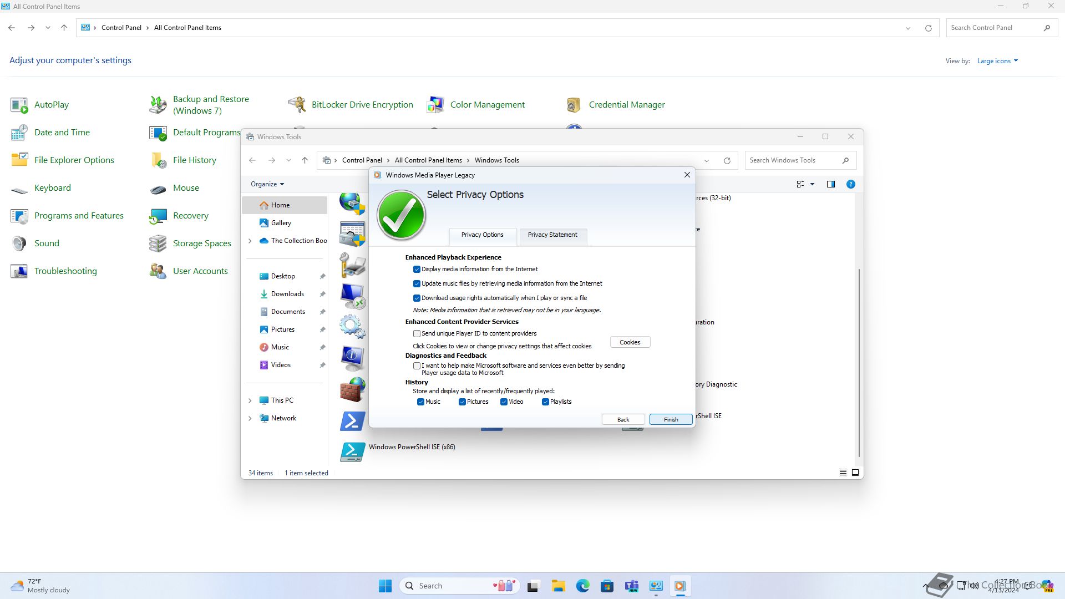Check the help make Microsoft software better option
This screenshot has height=599, width=1065.
(x=417, y=366)
